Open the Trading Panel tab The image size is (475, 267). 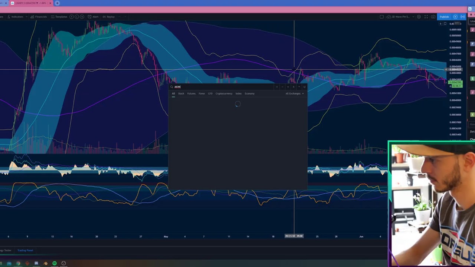pyautogui.click(x=25, y=250)
